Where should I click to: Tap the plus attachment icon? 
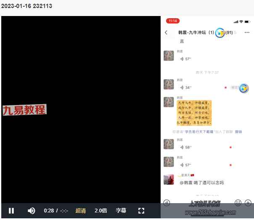(248, 203)
